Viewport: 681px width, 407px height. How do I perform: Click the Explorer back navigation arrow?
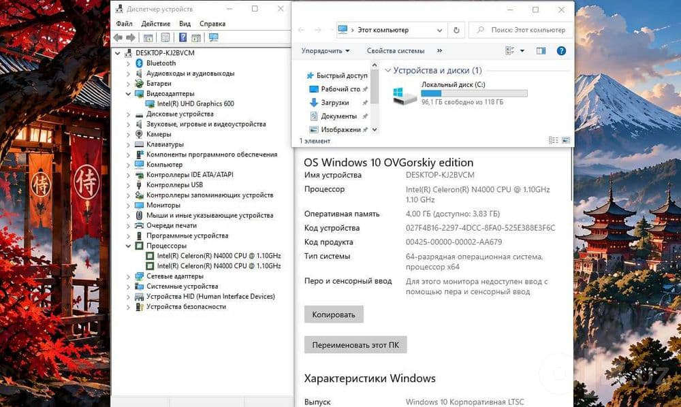coord(301,30)
